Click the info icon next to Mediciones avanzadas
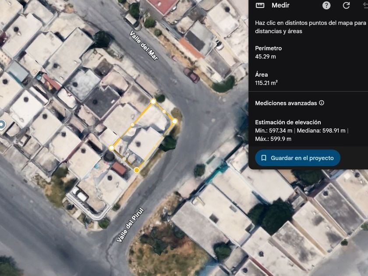 (322, 103)
